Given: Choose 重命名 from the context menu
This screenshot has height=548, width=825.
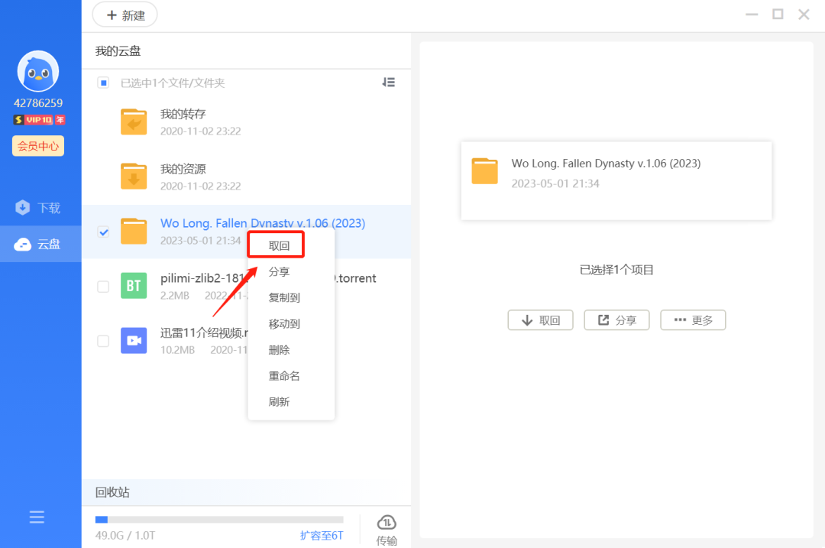Looking at the screenshot, I should pyautogui.click(x=284, y=376).
